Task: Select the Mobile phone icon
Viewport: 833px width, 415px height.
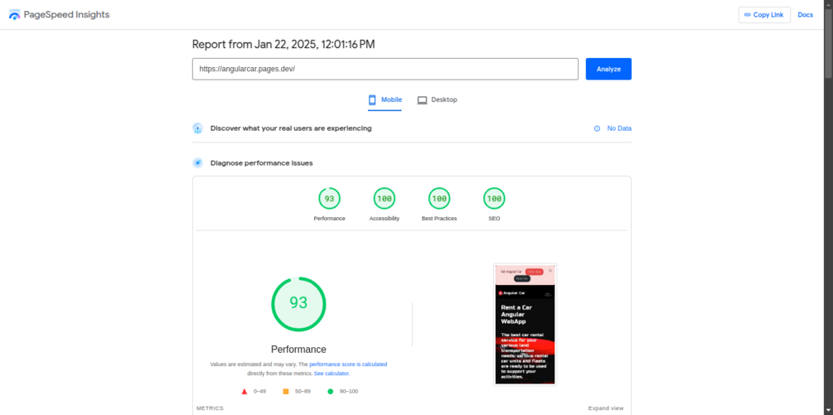Action: [x=372, y=99]
